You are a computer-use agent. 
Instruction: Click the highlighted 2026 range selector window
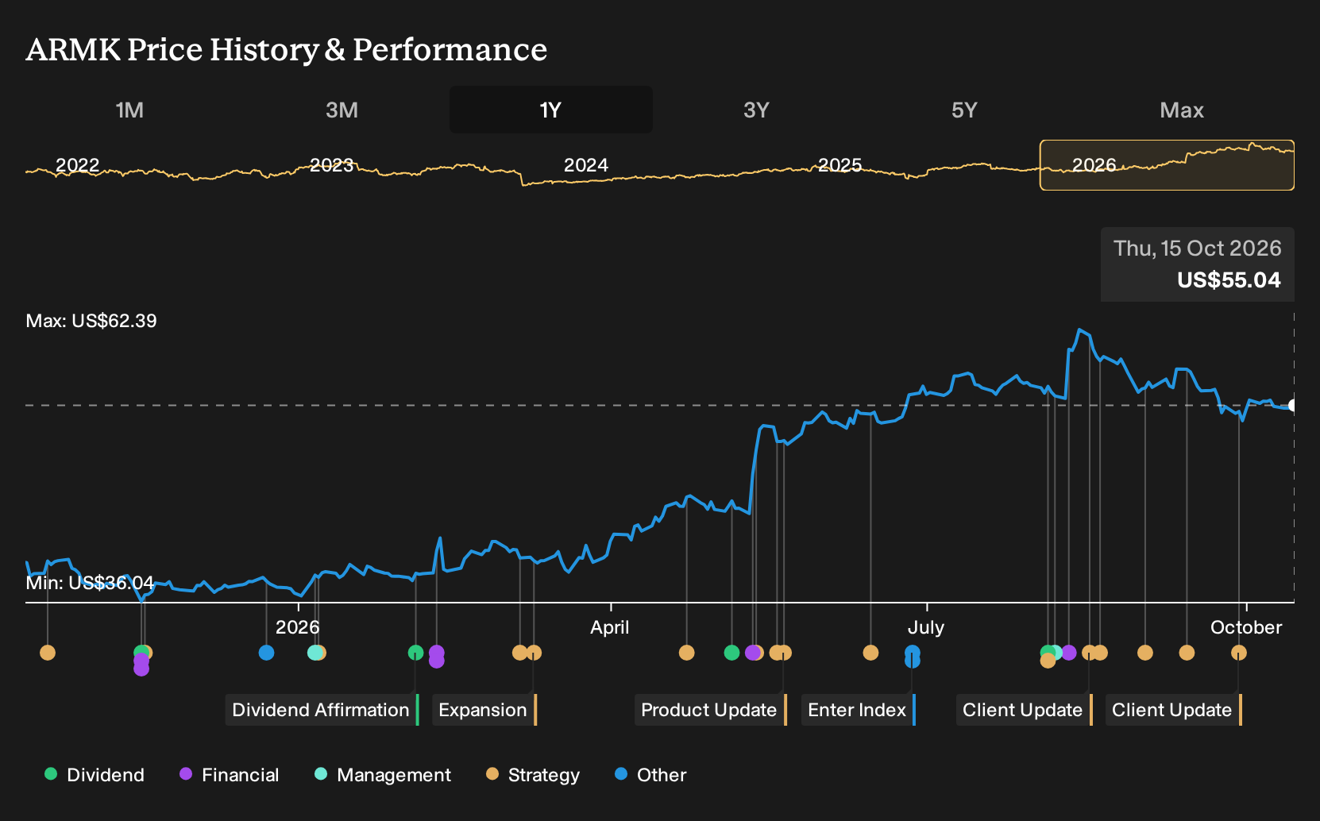pyautogui.click(x=1167, y=165)
